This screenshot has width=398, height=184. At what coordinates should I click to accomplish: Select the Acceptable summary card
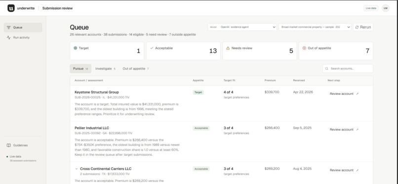pos(183,51)
